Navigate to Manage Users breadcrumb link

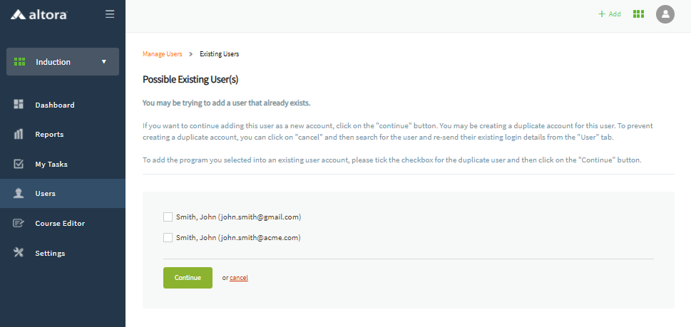[x=163, y=54]
